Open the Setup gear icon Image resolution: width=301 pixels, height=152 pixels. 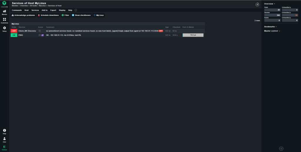coord(4,29)
